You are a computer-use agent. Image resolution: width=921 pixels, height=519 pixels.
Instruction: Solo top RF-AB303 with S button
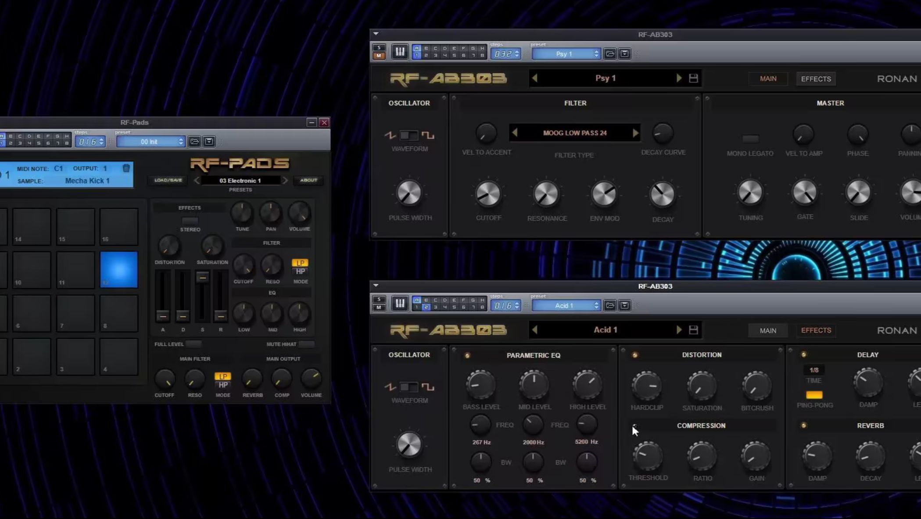(379, 47)
